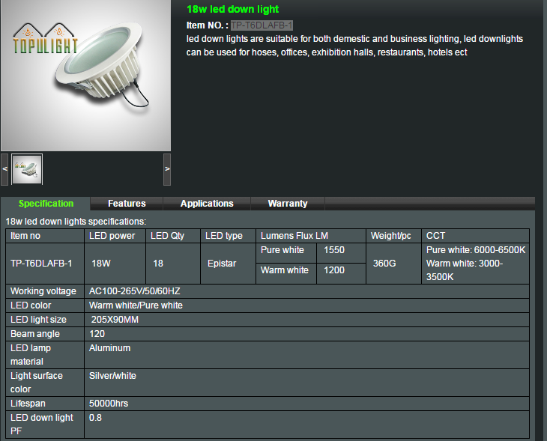547x441 pixels.
Task: Click the 50000hrs lifespan value
Action: click(x=109, y=404)
